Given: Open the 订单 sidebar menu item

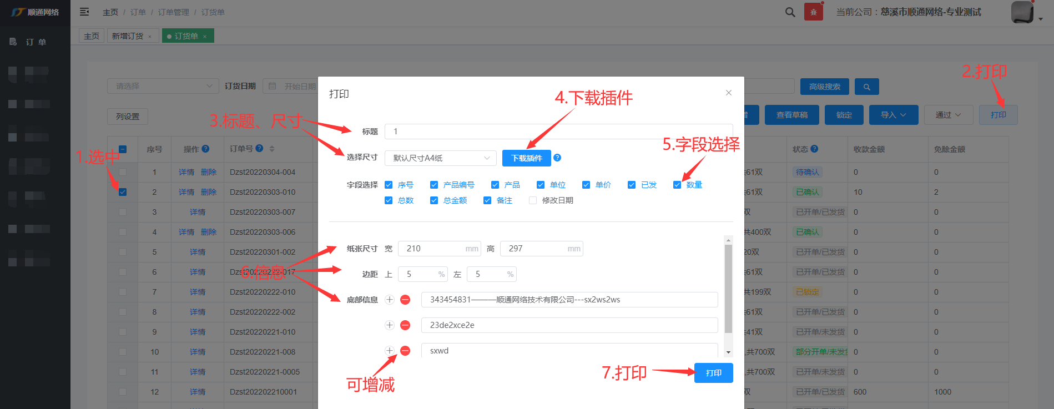Looking at the screenshot, I should (36, 42).
